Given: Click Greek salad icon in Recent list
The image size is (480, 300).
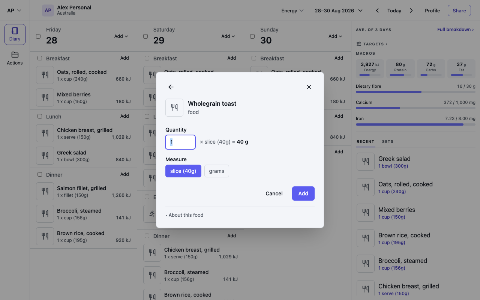Looking at the screenshot, I should (x=366, y=162).
